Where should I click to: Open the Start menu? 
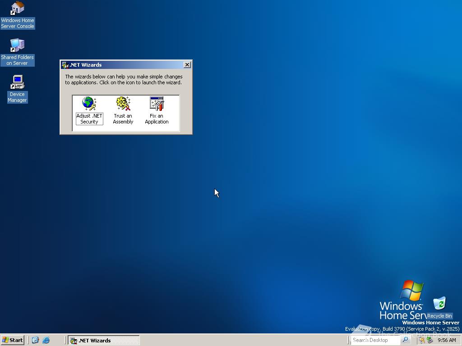tap(12, 340)
